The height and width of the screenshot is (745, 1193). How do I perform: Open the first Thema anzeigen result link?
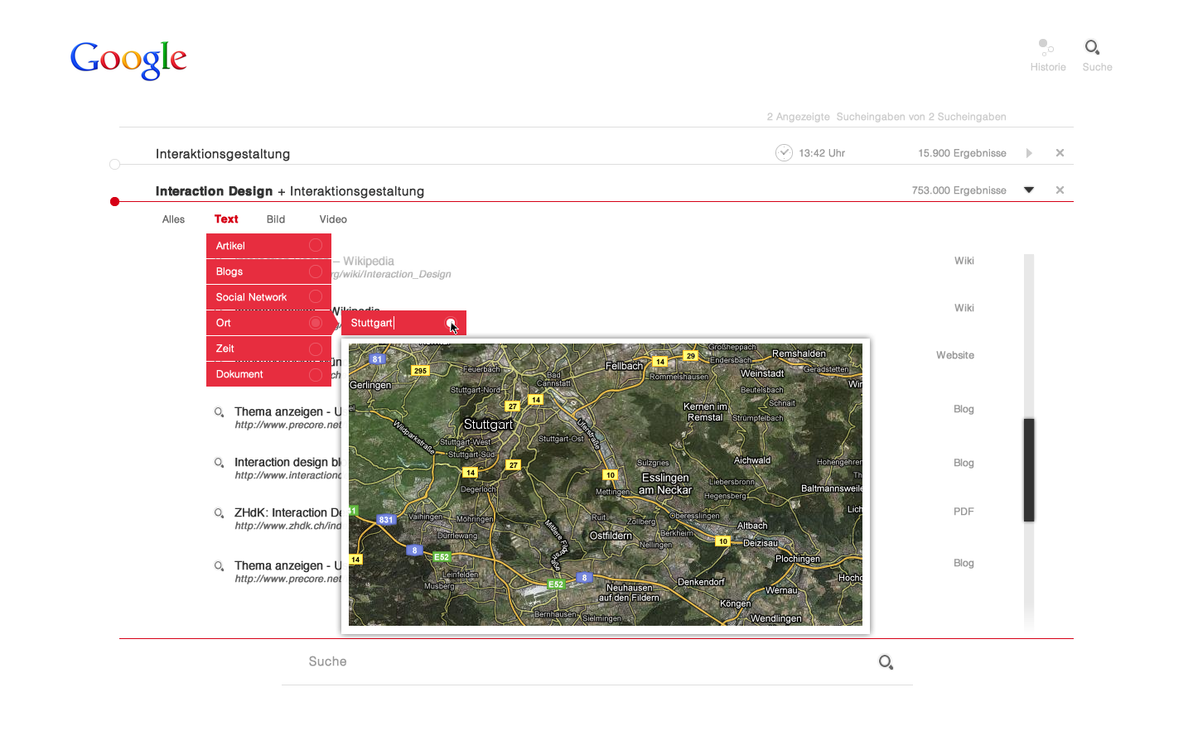point(287,411)
